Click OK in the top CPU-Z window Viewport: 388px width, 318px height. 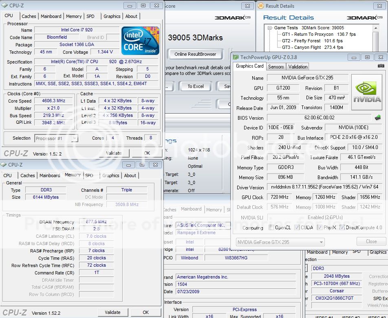147,153
